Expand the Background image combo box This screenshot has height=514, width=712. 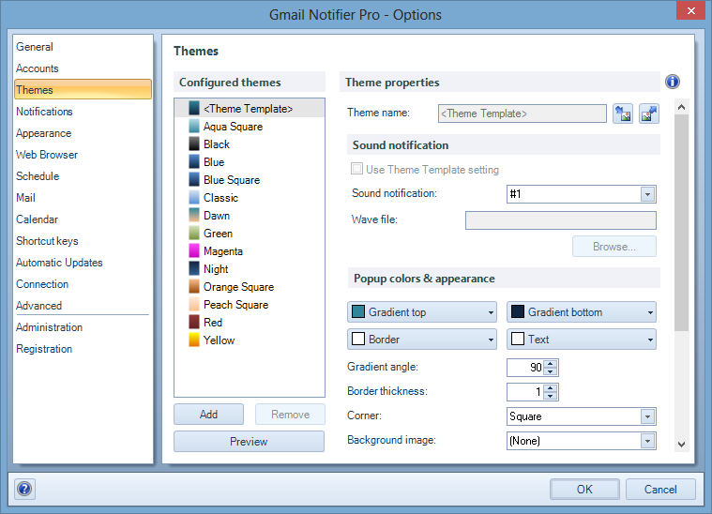647,441
